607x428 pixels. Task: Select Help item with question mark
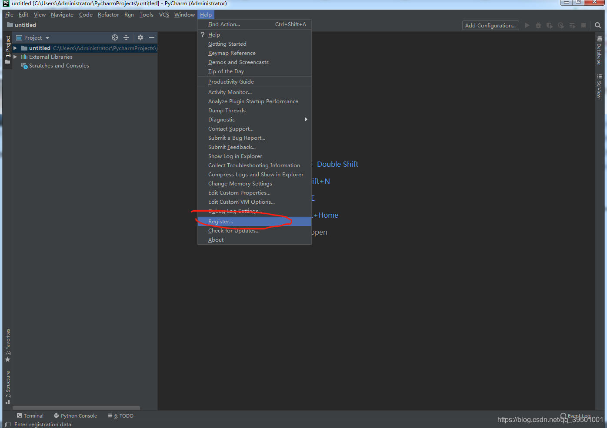(254, 35)
